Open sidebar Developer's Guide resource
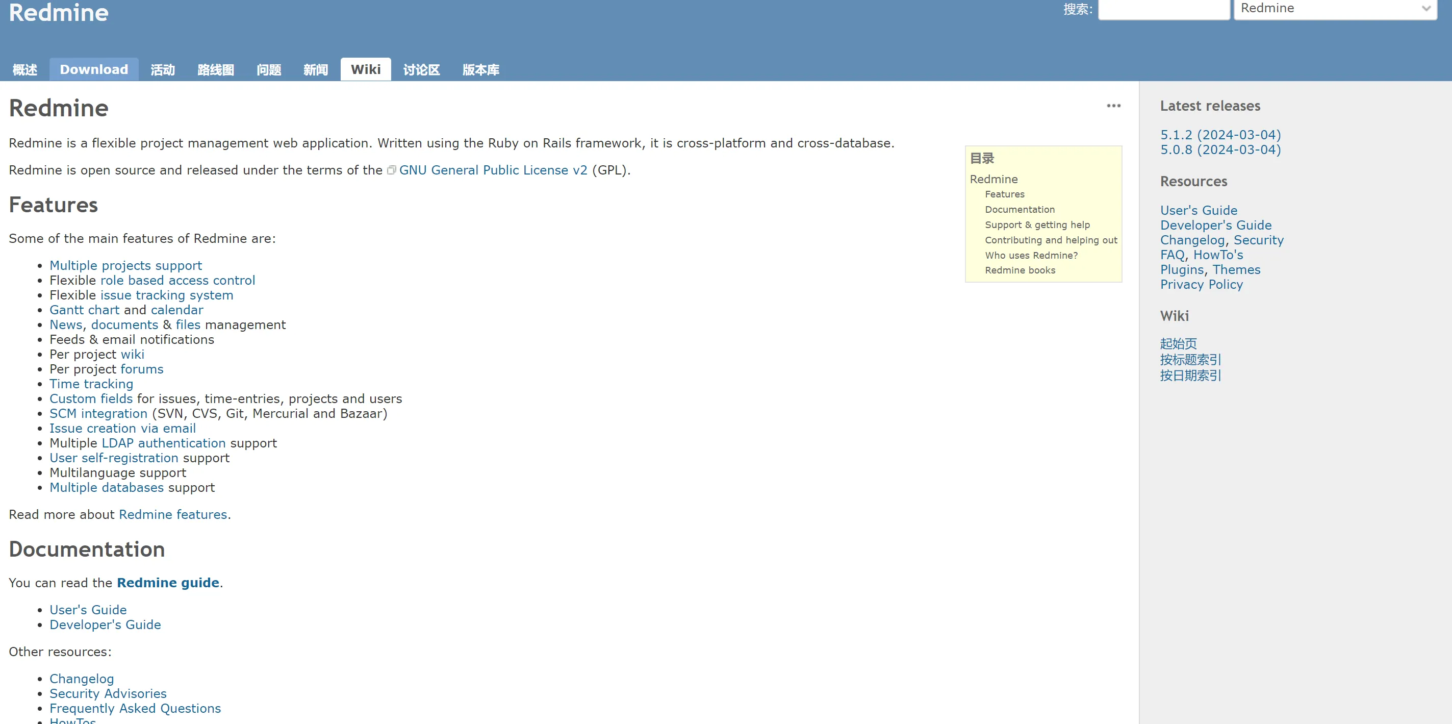This screenshot has width=1452, height=724. [1216, 225]
